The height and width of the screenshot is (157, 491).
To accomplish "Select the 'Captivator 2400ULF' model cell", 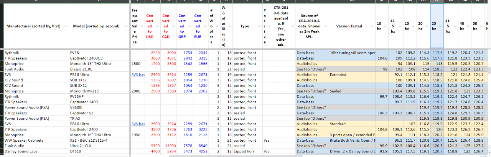I will [99, 58].
